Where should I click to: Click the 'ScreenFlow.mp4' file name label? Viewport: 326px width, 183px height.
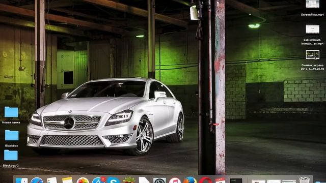(312, 15)
